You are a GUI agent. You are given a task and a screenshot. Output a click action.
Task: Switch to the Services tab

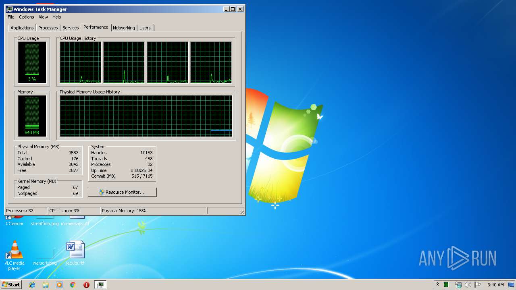pos(71,28)
